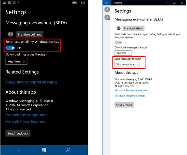The width and height of the screenshot is (187, 155).
Task: Open the Windows phone send-through dropdown
Action: [x=127, y=64]
